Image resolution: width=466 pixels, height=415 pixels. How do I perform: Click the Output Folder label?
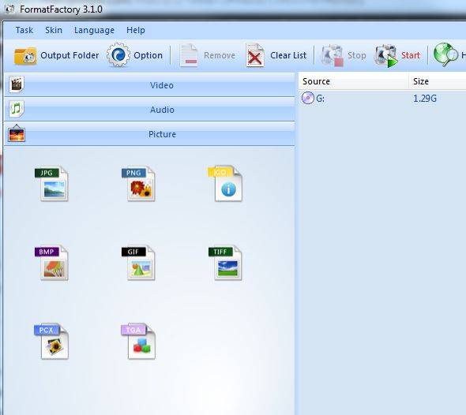[x=70, y=55]
